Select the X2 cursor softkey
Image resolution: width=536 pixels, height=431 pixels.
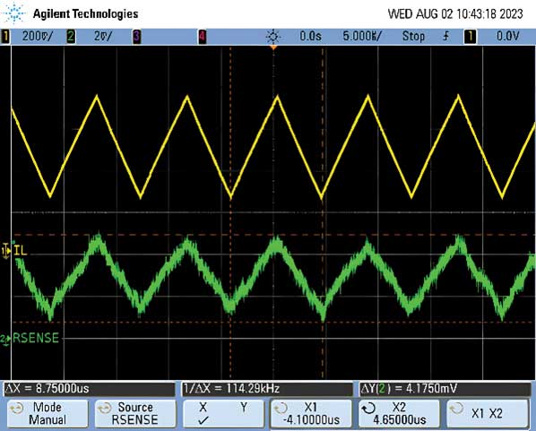[399, 414]
